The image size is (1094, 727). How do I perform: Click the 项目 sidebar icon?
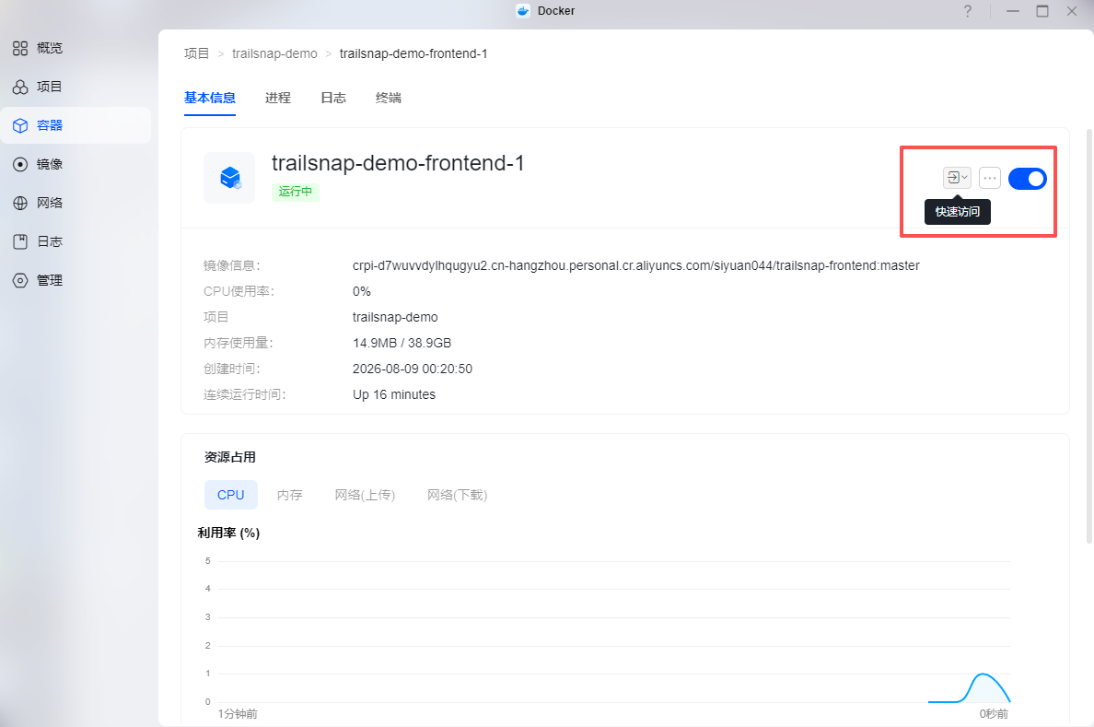pyautogui.click(x=20, y=87)
